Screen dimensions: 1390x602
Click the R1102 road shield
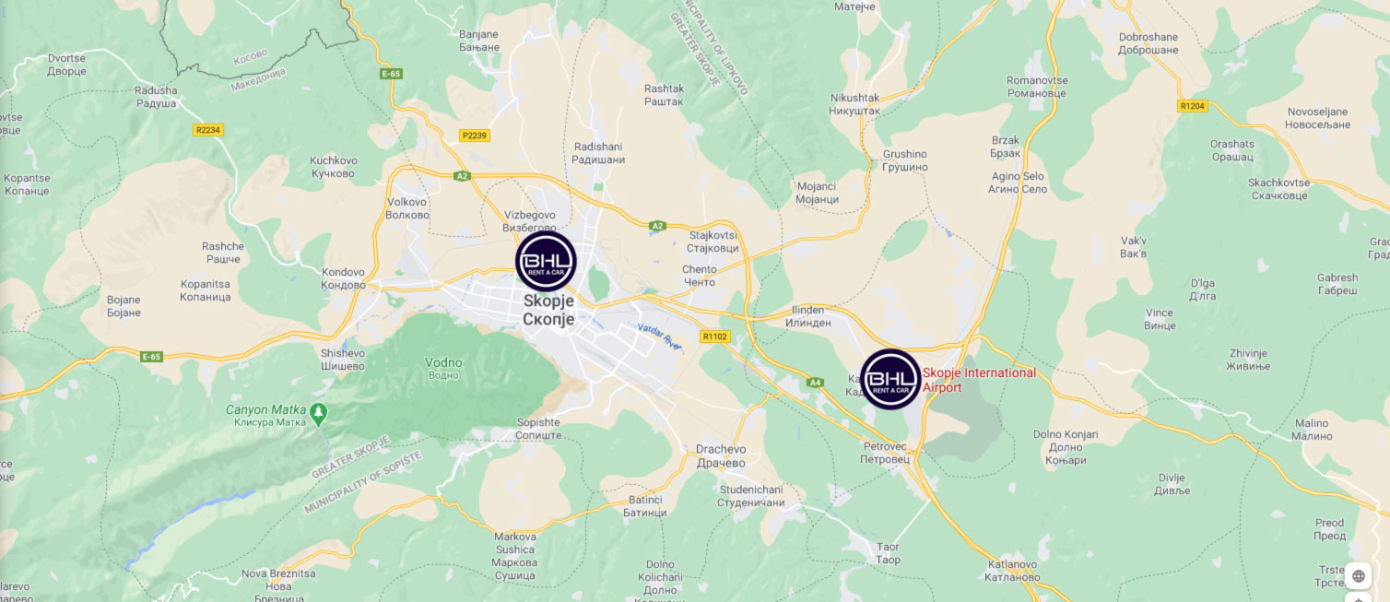(x=714, y=336)
